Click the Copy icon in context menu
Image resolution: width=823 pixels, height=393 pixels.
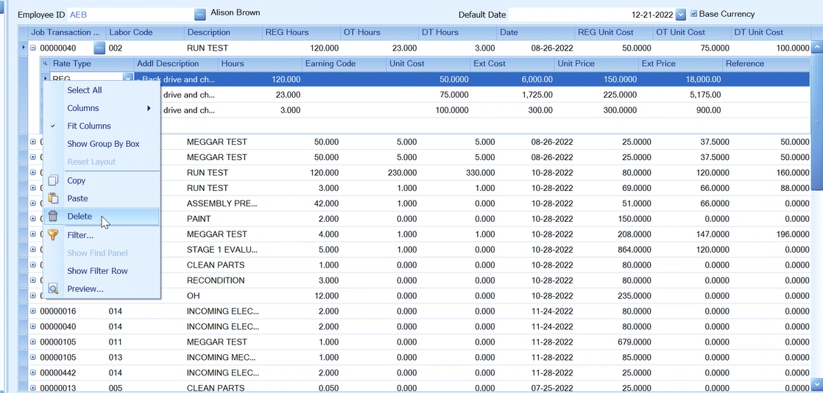(x=53, y=181)
